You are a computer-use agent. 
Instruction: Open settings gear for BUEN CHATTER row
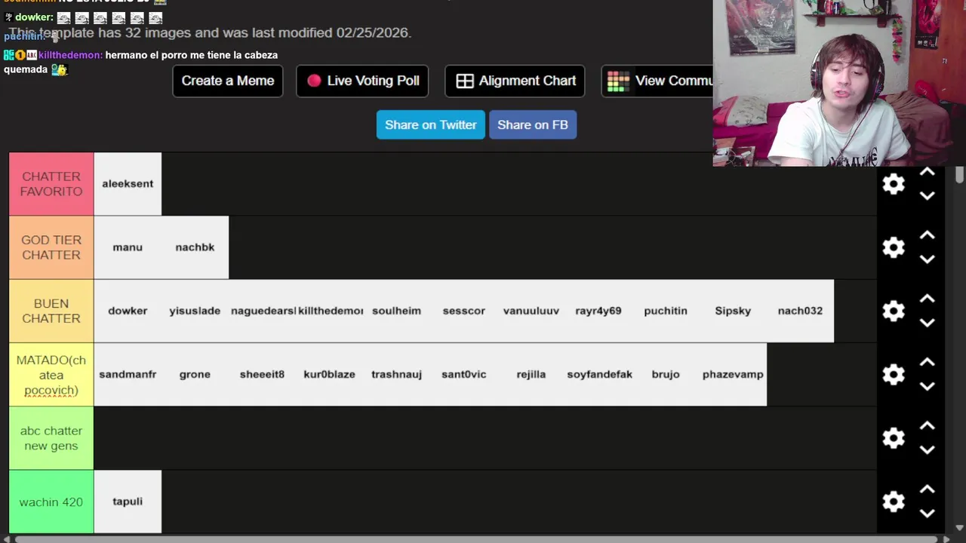tap(894, 311)
